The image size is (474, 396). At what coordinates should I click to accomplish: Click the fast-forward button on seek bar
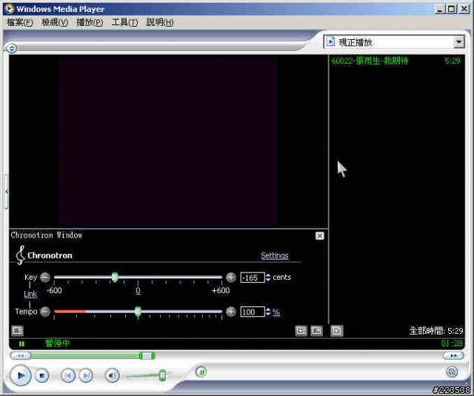pyautogui.click(x=453, y=356)
